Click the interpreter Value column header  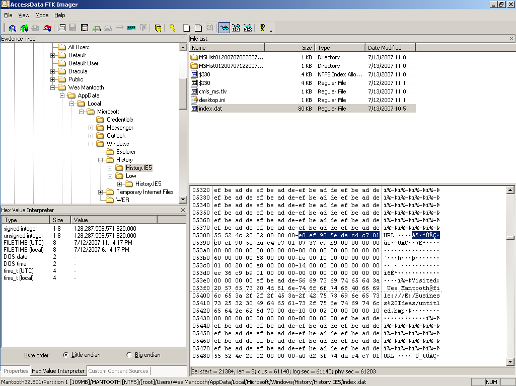(114, 220)
